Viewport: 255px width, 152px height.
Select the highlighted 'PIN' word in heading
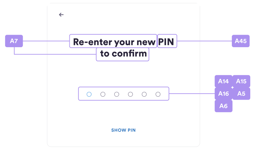(x=166, y=42)
